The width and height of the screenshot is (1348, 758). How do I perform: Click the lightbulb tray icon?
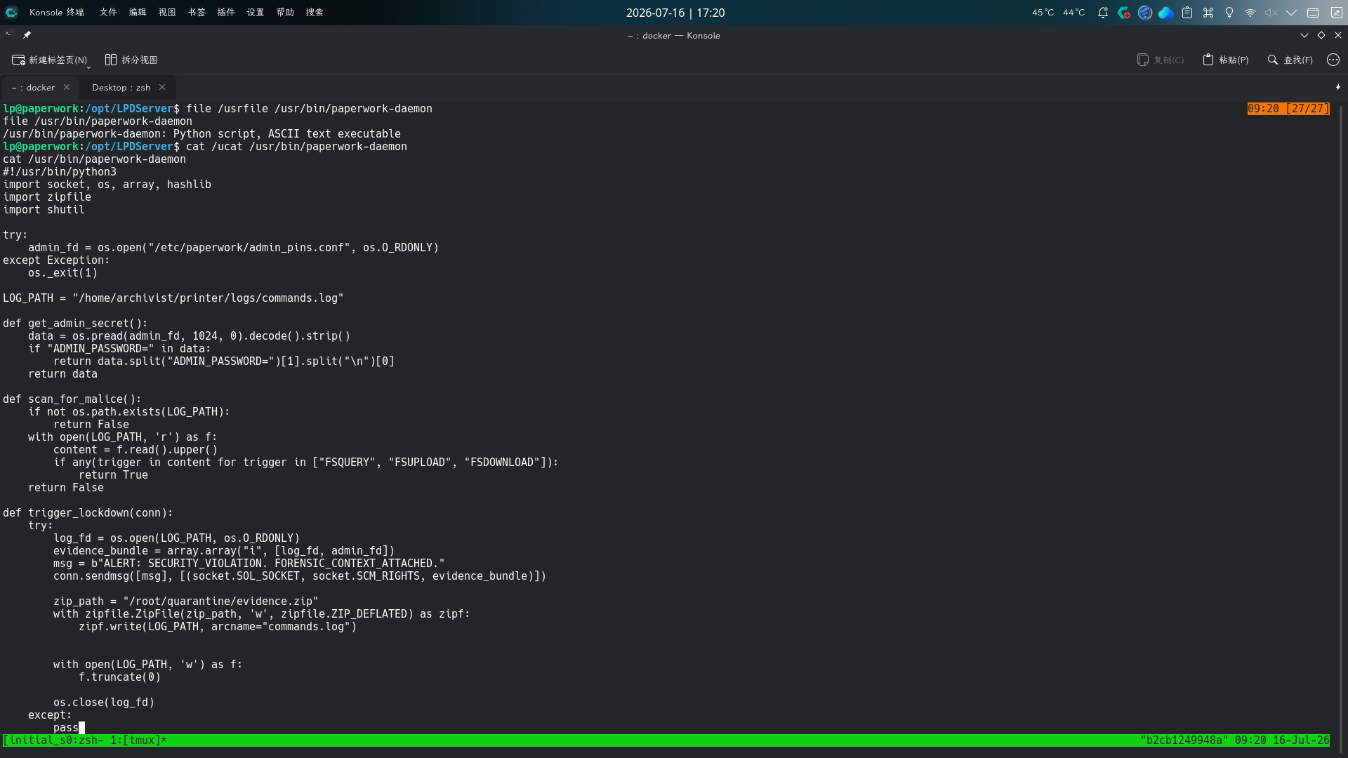point(1229,13)
